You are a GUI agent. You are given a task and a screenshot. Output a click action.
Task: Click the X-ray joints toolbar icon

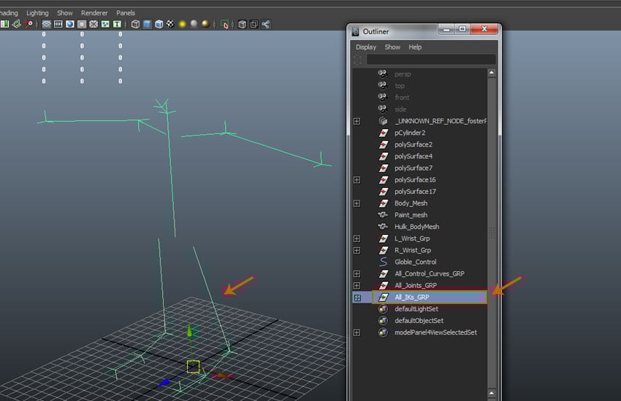click(265, 24)
